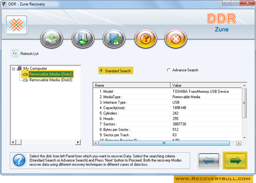Click the '2. MediaType :' row
The height and width of the screenshot is (183, 256).
pos(167,97)
